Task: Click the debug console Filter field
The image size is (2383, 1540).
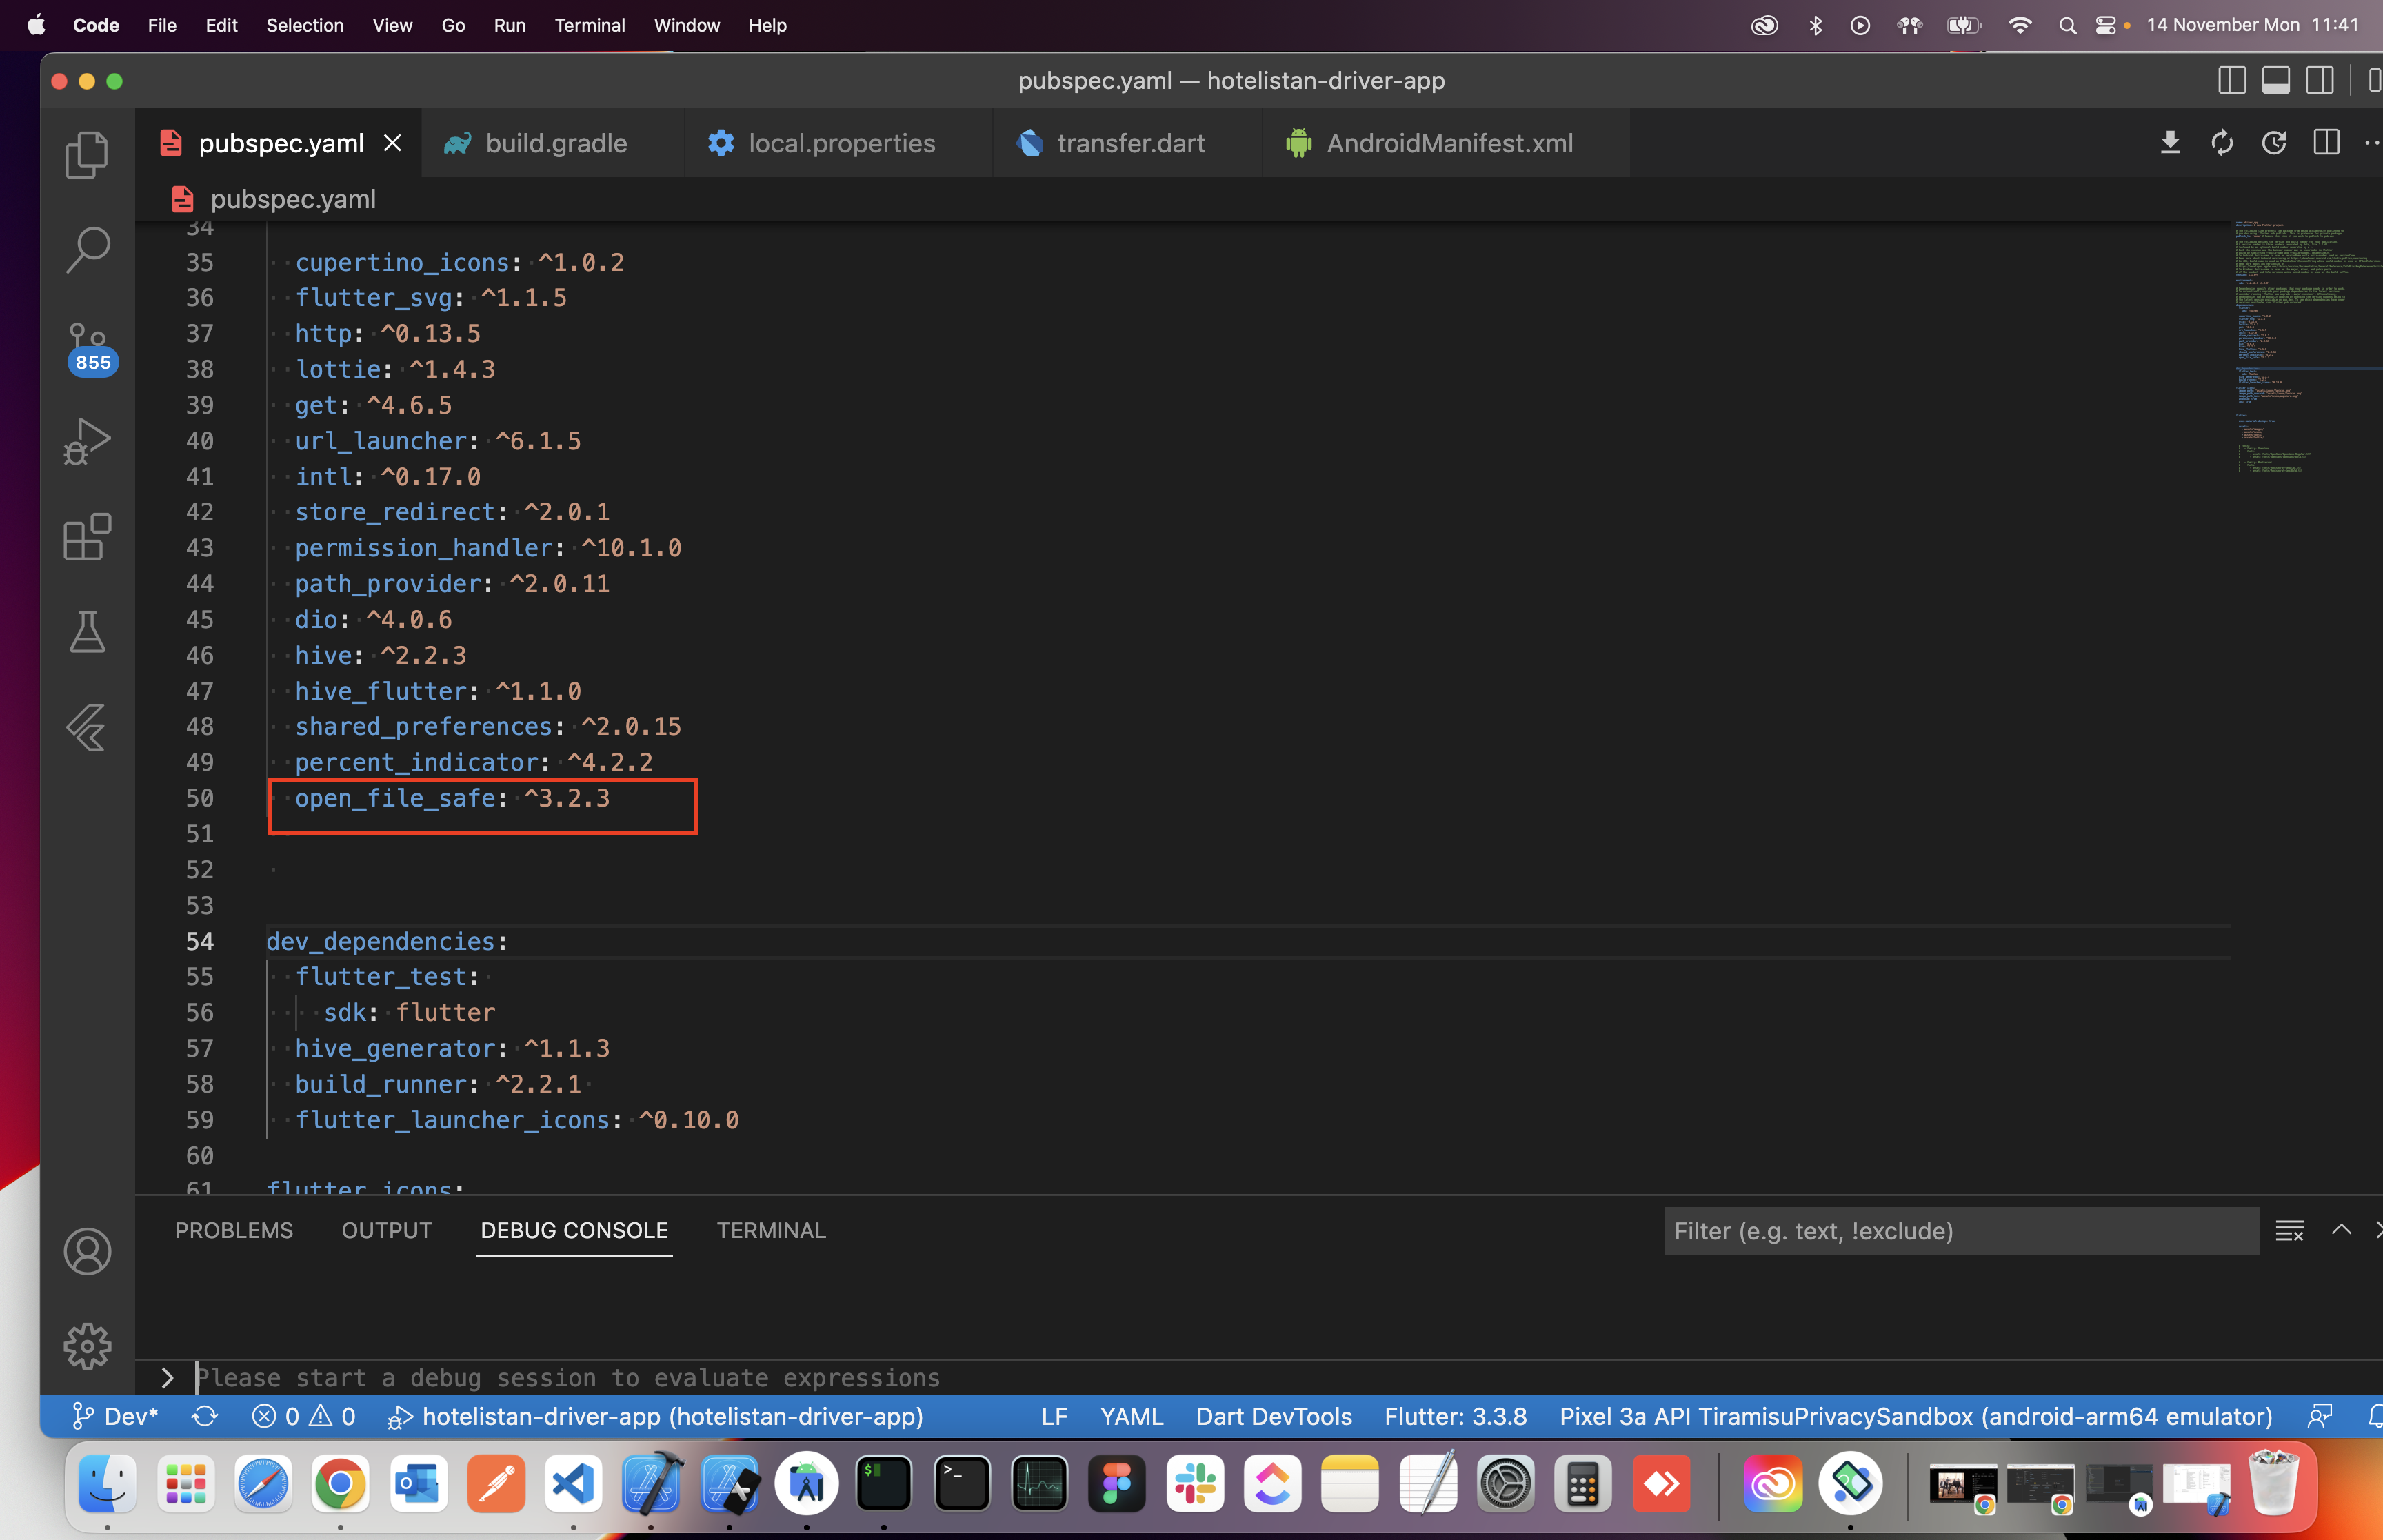Action: pyautogui.click(x=1960, y=1231)
